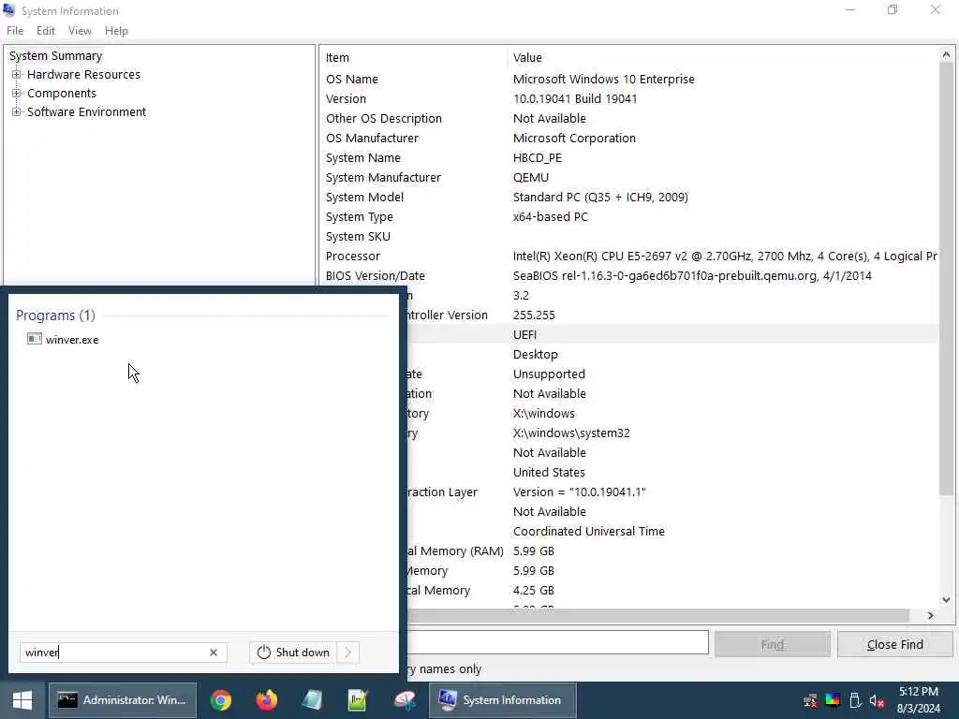Open the Help menu
Image resolution: width=959 pixels, height=719 pixels.
coord(116,31)
